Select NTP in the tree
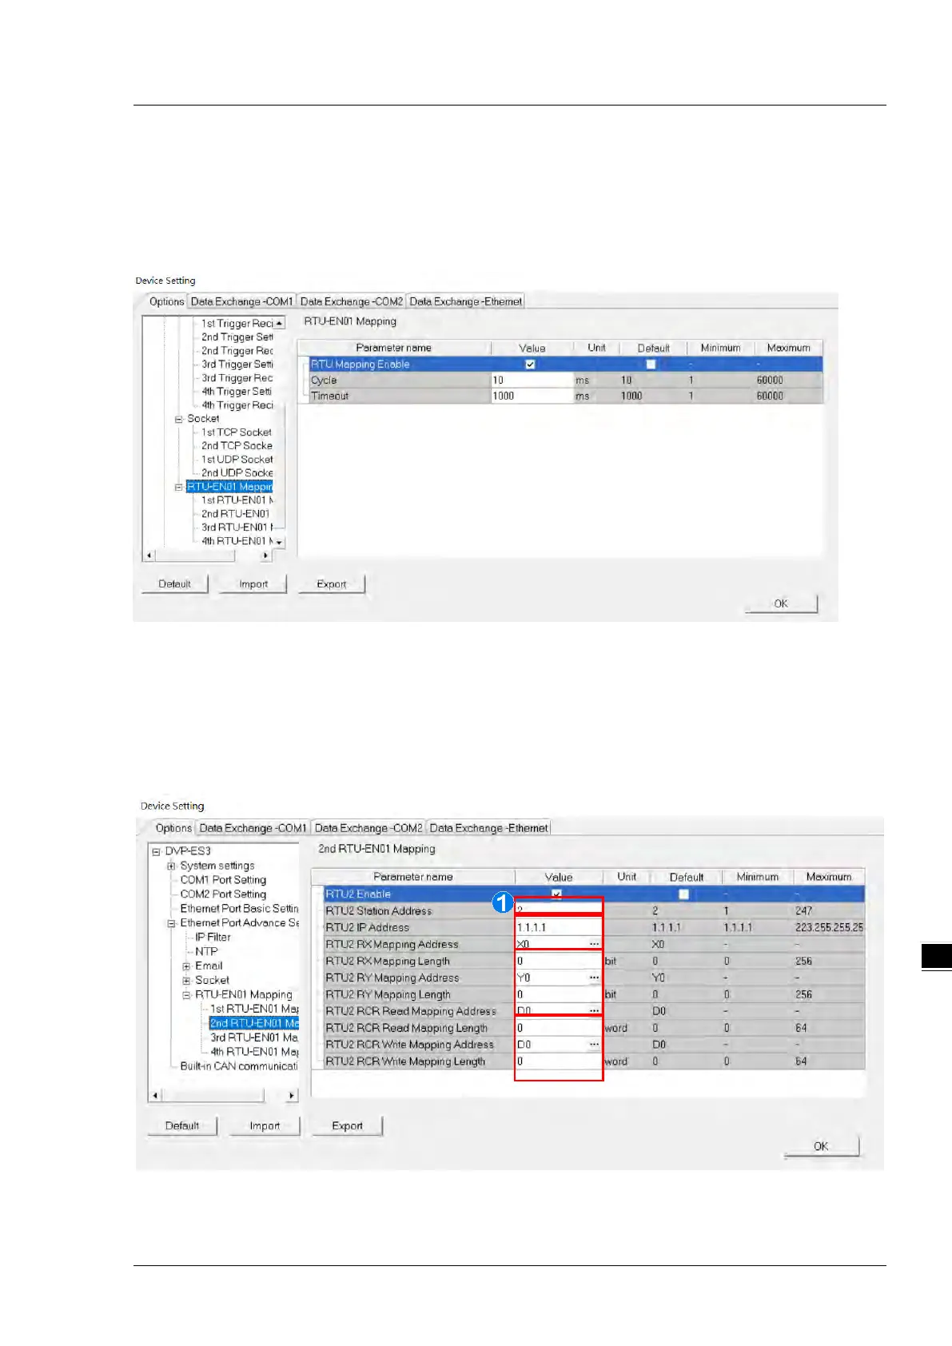This screenshot has width=952, height=1346. tap(206, 952)
